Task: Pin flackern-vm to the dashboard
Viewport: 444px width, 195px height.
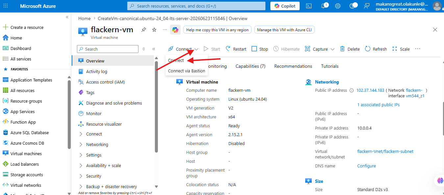Action: [x=144, y=30]
